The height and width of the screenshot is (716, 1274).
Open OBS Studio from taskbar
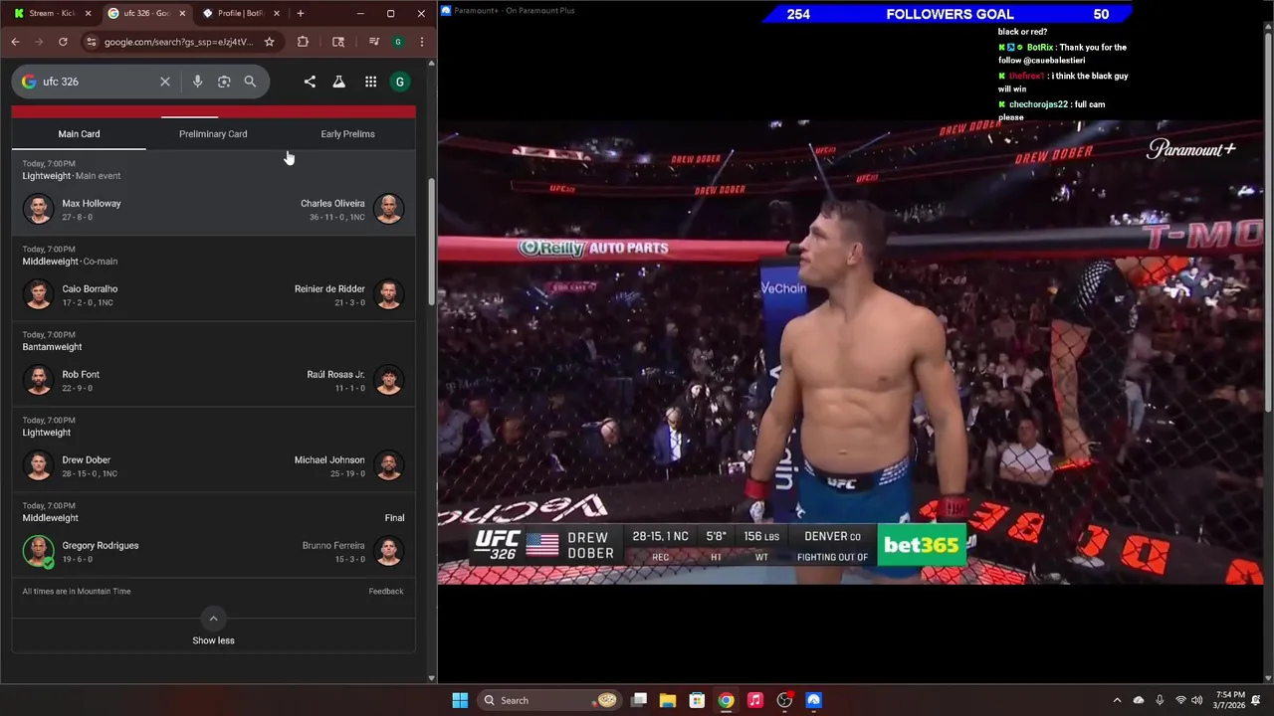pyautogui.click(x=784, y=700)
